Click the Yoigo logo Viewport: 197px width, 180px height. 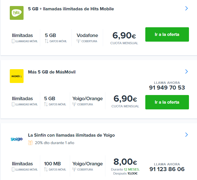click(x=17, y=139)
